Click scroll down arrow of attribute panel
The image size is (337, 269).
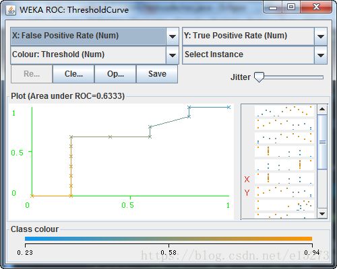(322, 213)
